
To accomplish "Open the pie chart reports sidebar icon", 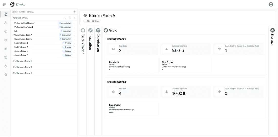I will point(6,66).
